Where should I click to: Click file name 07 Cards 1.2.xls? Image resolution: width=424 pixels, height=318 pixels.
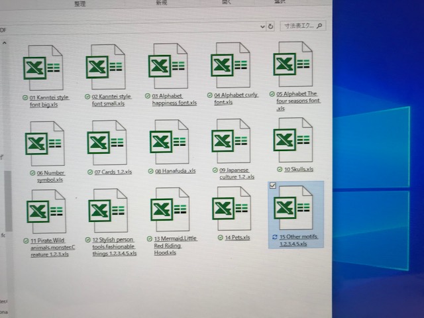point(113,172)
